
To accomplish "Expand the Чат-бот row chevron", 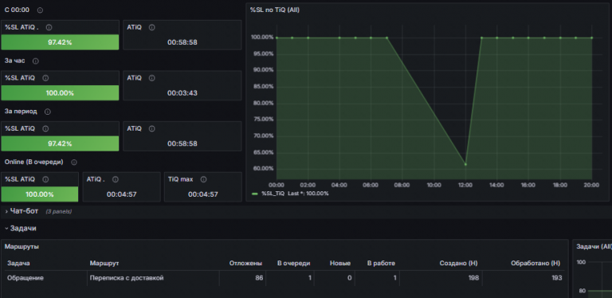I will pyautogui.click(x=6, y=211).
